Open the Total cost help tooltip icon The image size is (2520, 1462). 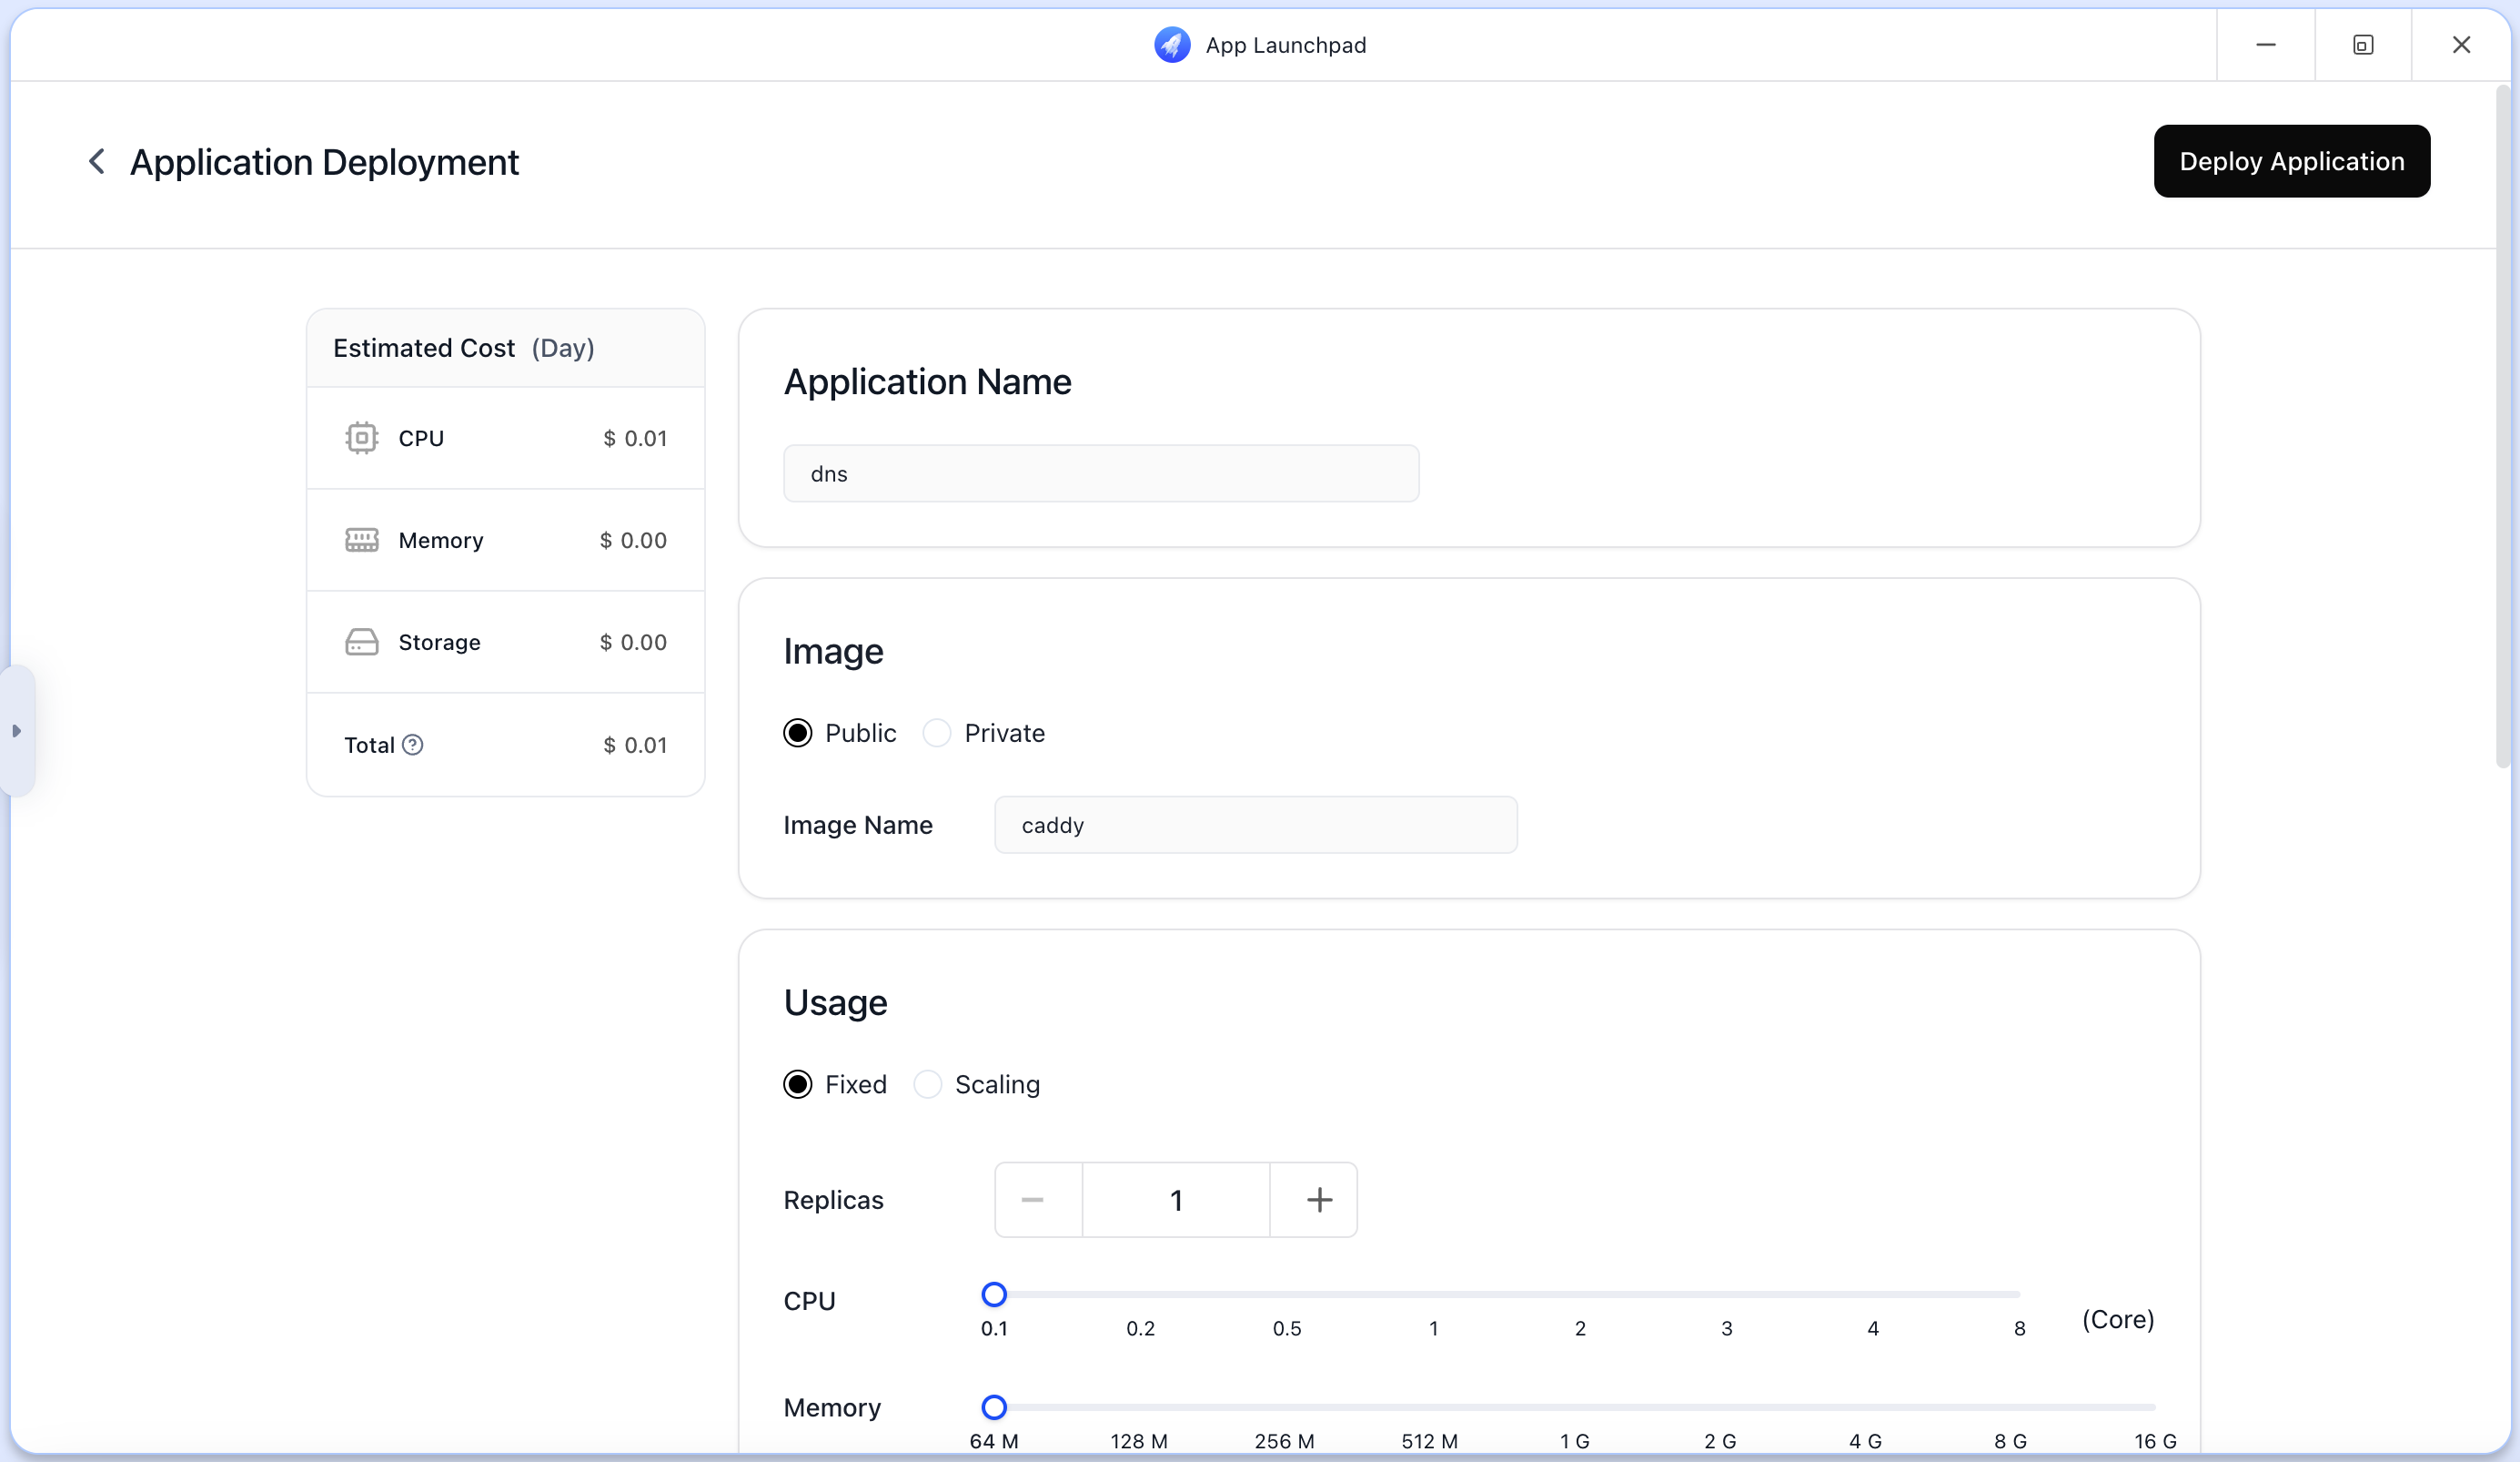pyautogui.click(x=414, y=746)
